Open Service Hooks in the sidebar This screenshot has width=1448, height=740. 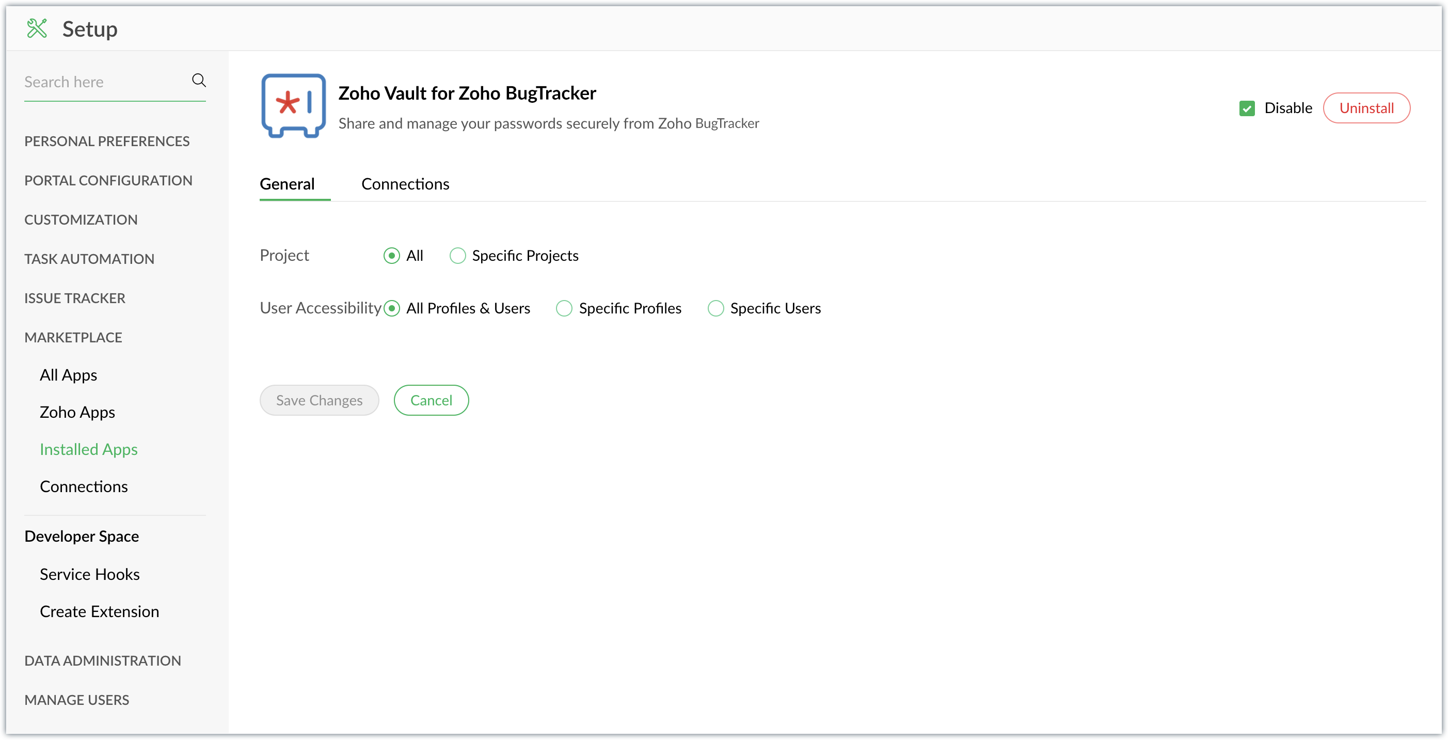(89, 574)
